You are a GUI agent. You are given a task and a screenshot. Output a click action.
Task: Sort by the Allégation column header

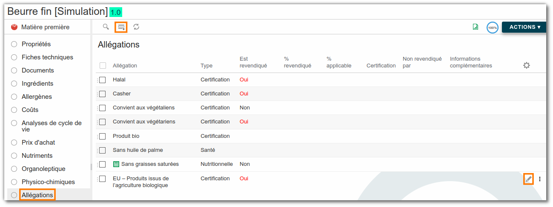[125, 66]
